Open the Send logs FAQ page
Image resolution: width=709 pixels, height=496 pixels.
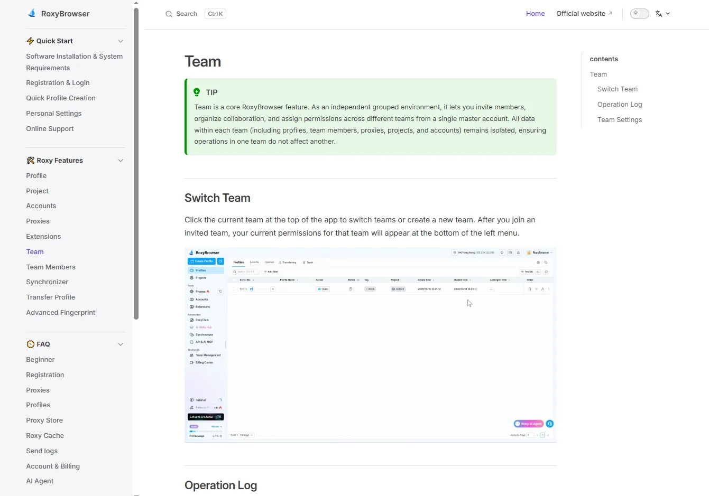pos(42,451)
